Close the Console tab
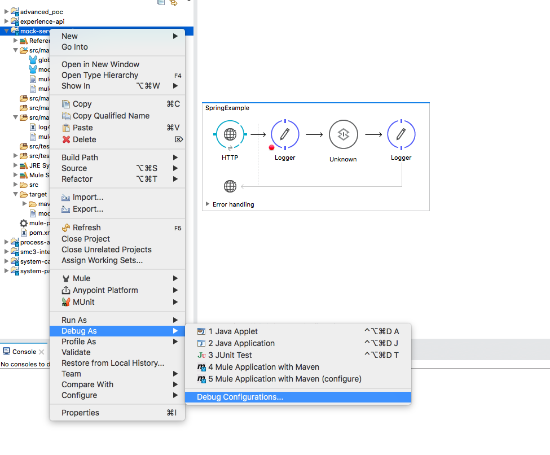Viewport: 550px width, 455px height. 41,352
